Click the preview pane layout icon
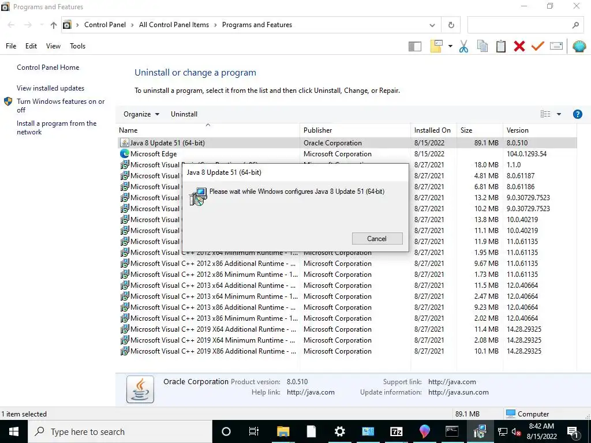Screen dimensions: 591x443 414,46
